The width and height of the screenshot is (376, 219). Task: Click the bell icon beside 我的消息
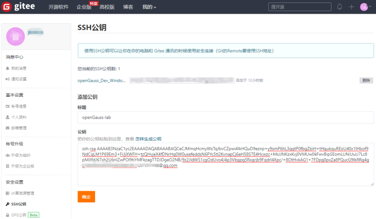click(x=8, y=69)
